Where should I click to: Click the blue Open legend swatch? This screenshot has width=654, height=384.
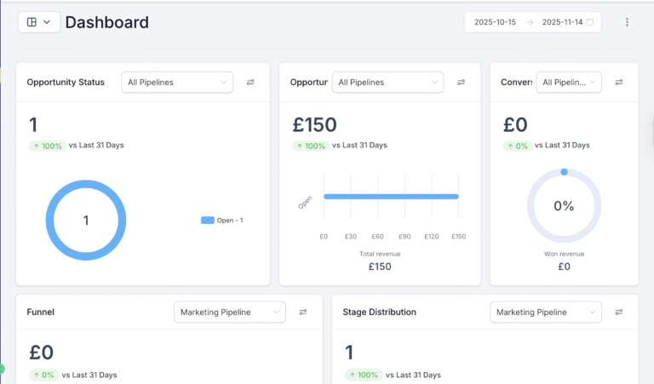point(207,221)
